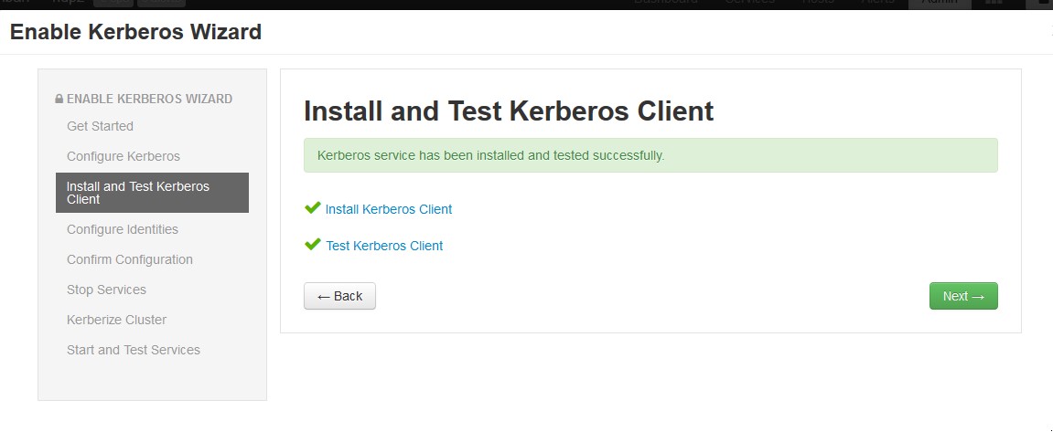Image resolution: width=1053 pixels, height=432 pixels.
Task: Click green checkmark beside Test Kerberos Client
Action: [x=312, y=245]
